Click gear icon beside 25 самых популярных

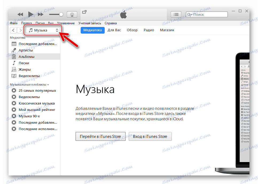[14, 90]
